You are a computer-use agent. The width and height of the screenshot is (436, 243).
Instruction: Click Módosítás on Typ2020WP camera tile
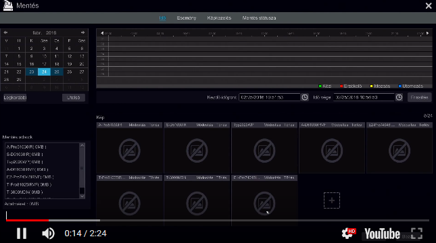(x=272, y=125)
